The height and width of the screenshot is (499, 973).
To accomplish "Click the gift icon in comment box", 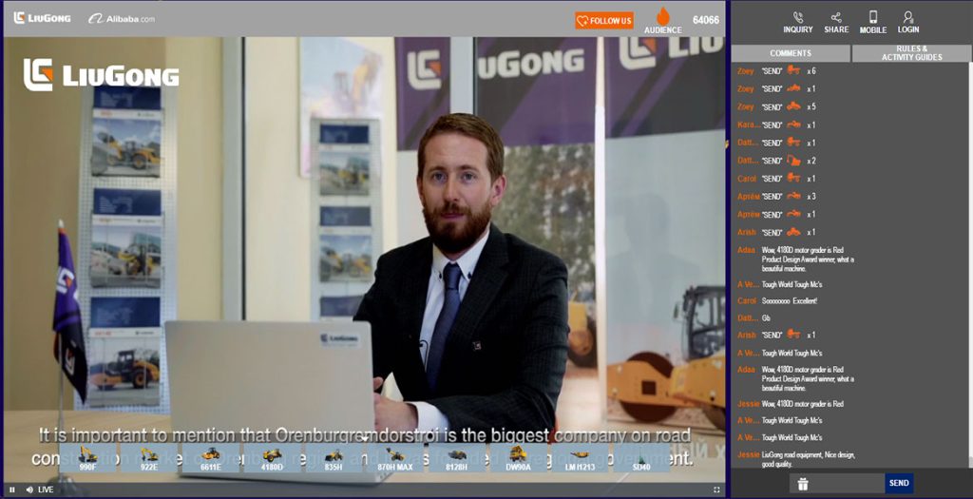I will coord(803,484).
